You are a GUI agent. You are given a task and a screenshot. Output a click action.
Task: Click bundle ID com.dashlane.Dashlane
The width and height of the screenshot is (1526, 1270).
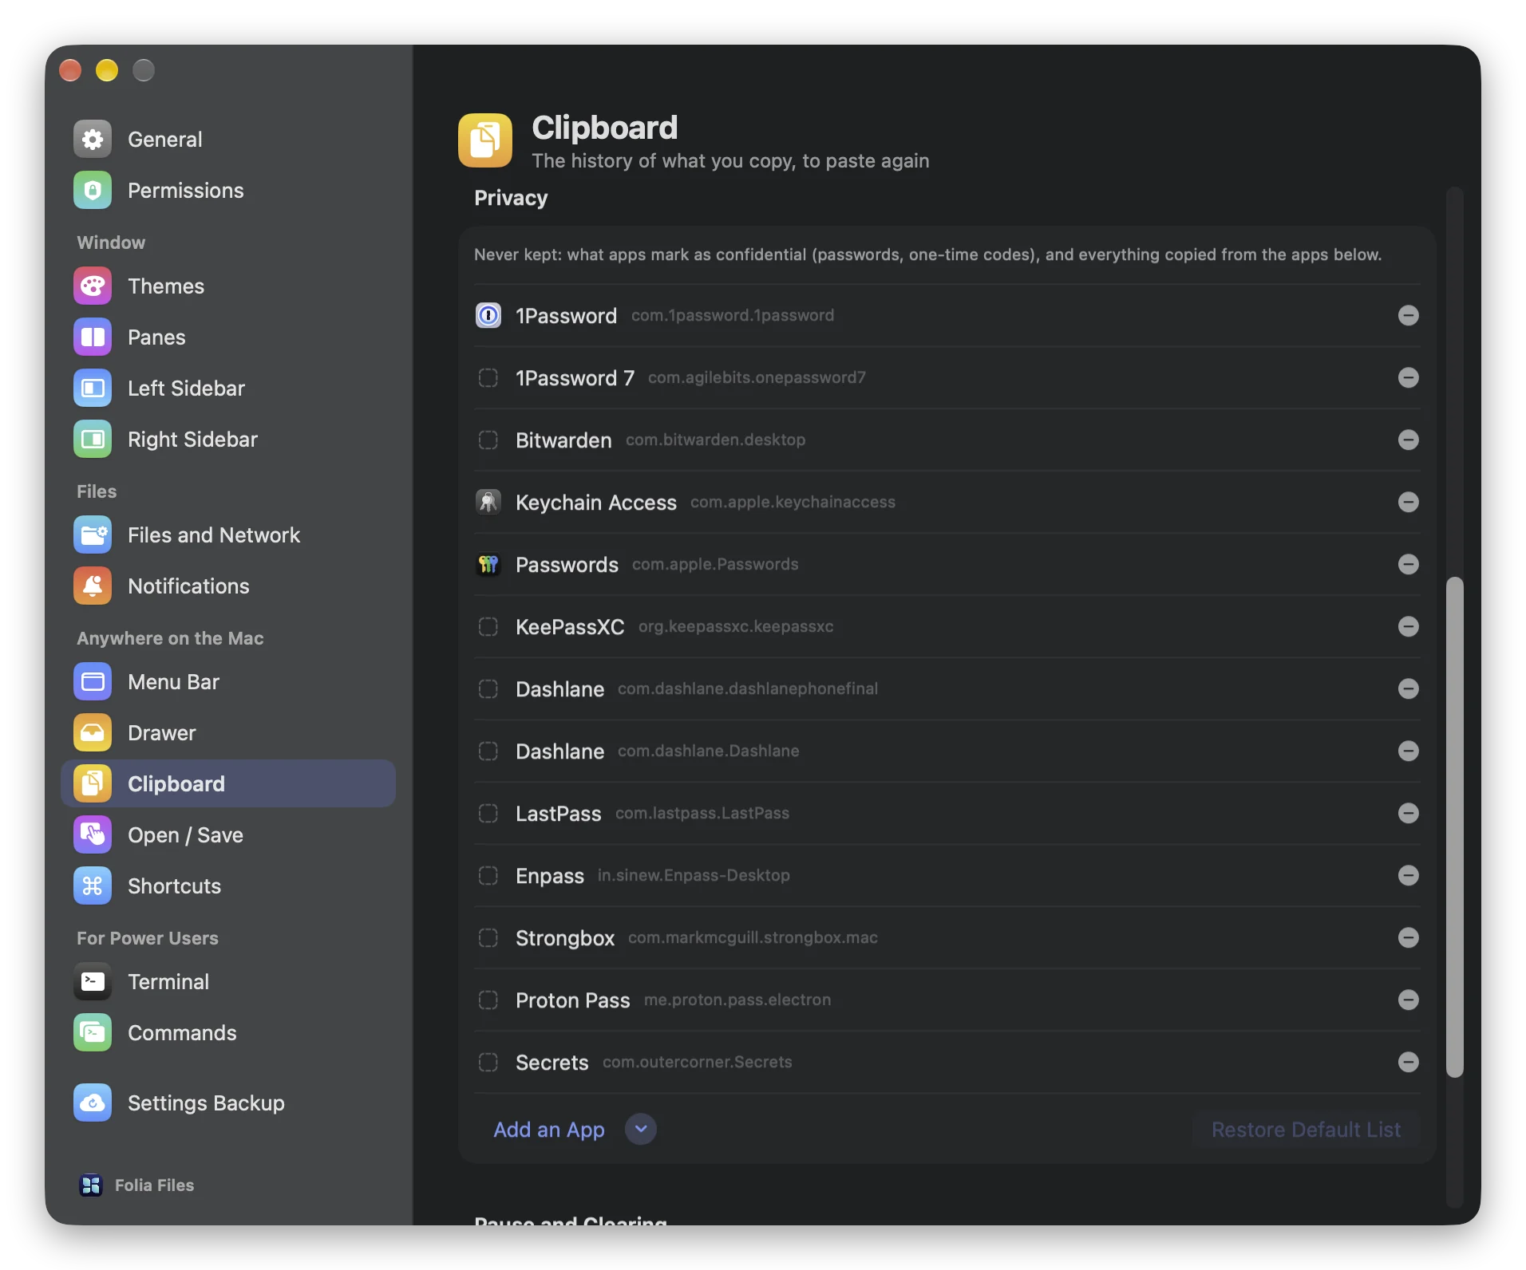[x=709, y=751]
